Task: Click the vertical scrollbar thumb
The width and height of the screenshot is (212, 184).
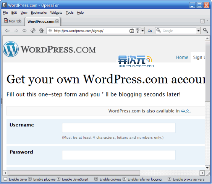Action: 207,72
